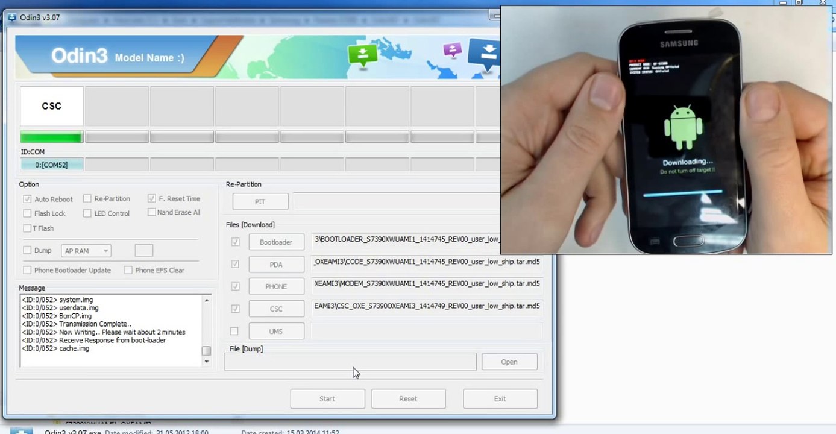Click the phone video overlay thumbnail
The width and height of the screenshot is (836, 434).
pos(666,130)
